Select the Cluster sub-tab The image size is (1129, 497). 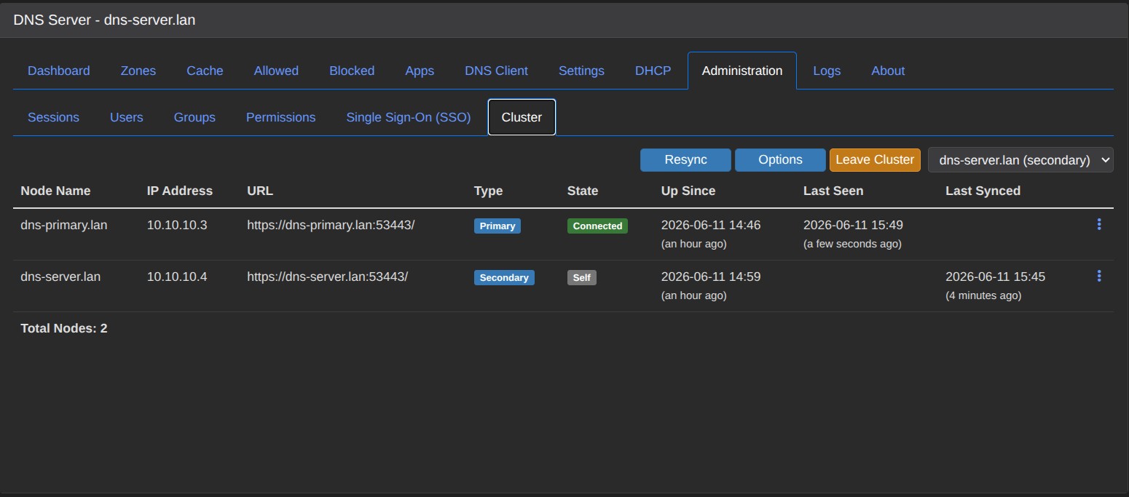coord(522,117)
